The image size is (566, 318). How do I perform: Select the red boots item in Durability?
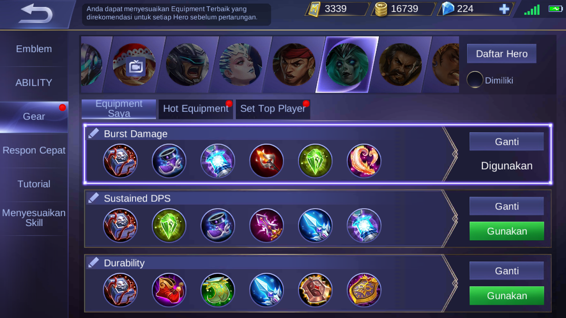pos(169,290)
